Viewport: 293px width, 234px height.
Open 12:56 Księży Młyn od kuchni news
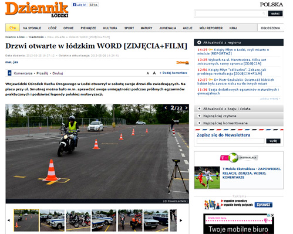(232, 72)
